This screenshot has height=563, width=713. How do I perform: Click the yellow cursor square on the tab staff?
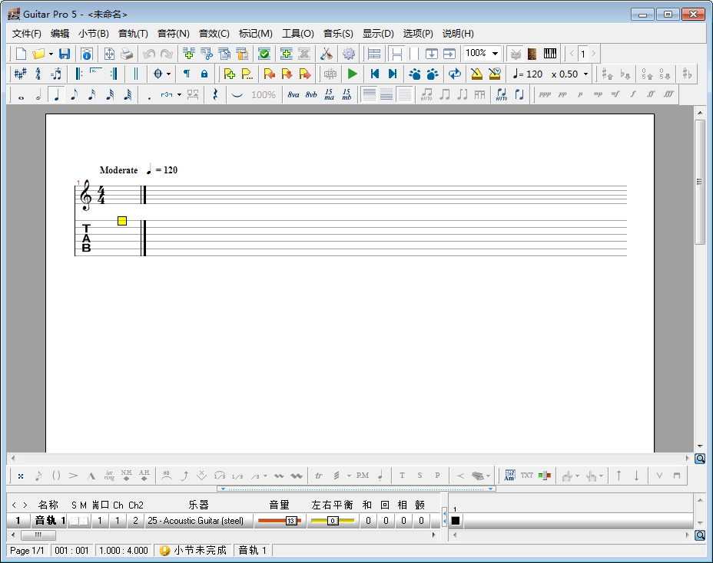point(122,221)
